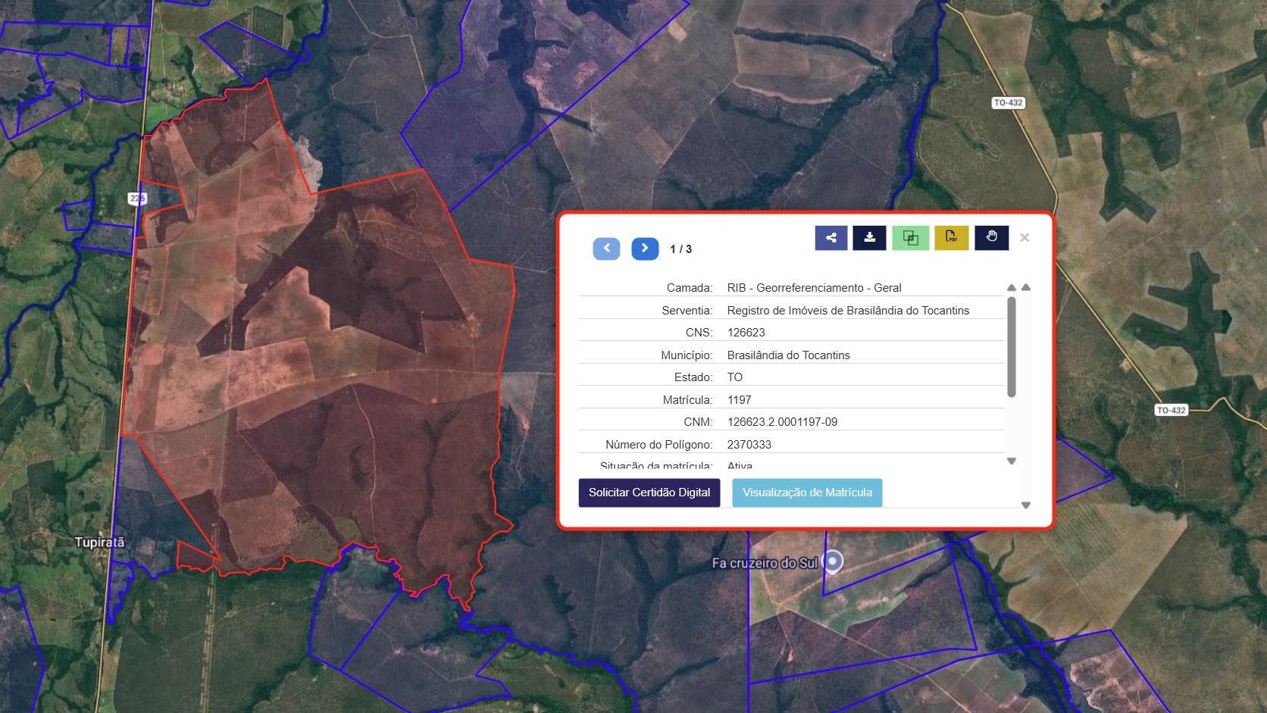Image resolution: width=1267 pixels, height=713 pixels.
Task: Click Registro de Imóveis serventia value
Action: (x=848, y=311)
